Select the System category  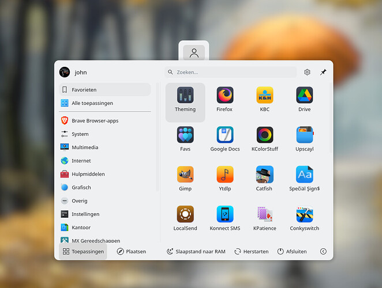[105, 134]
